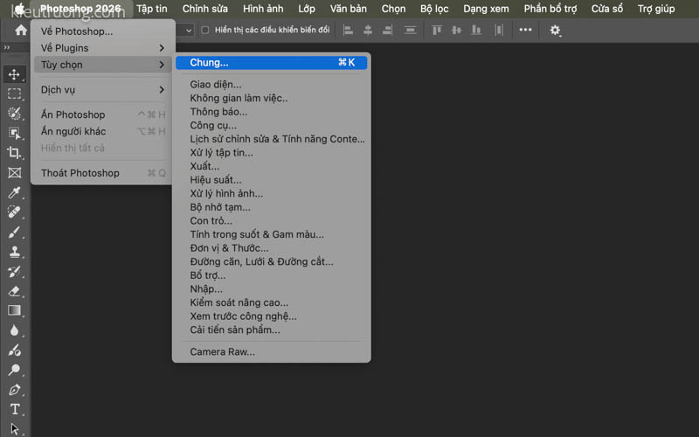Viewport: 699px width, 437px height.
Task: Select the Brush tool
Action: (x=14, y=232)
